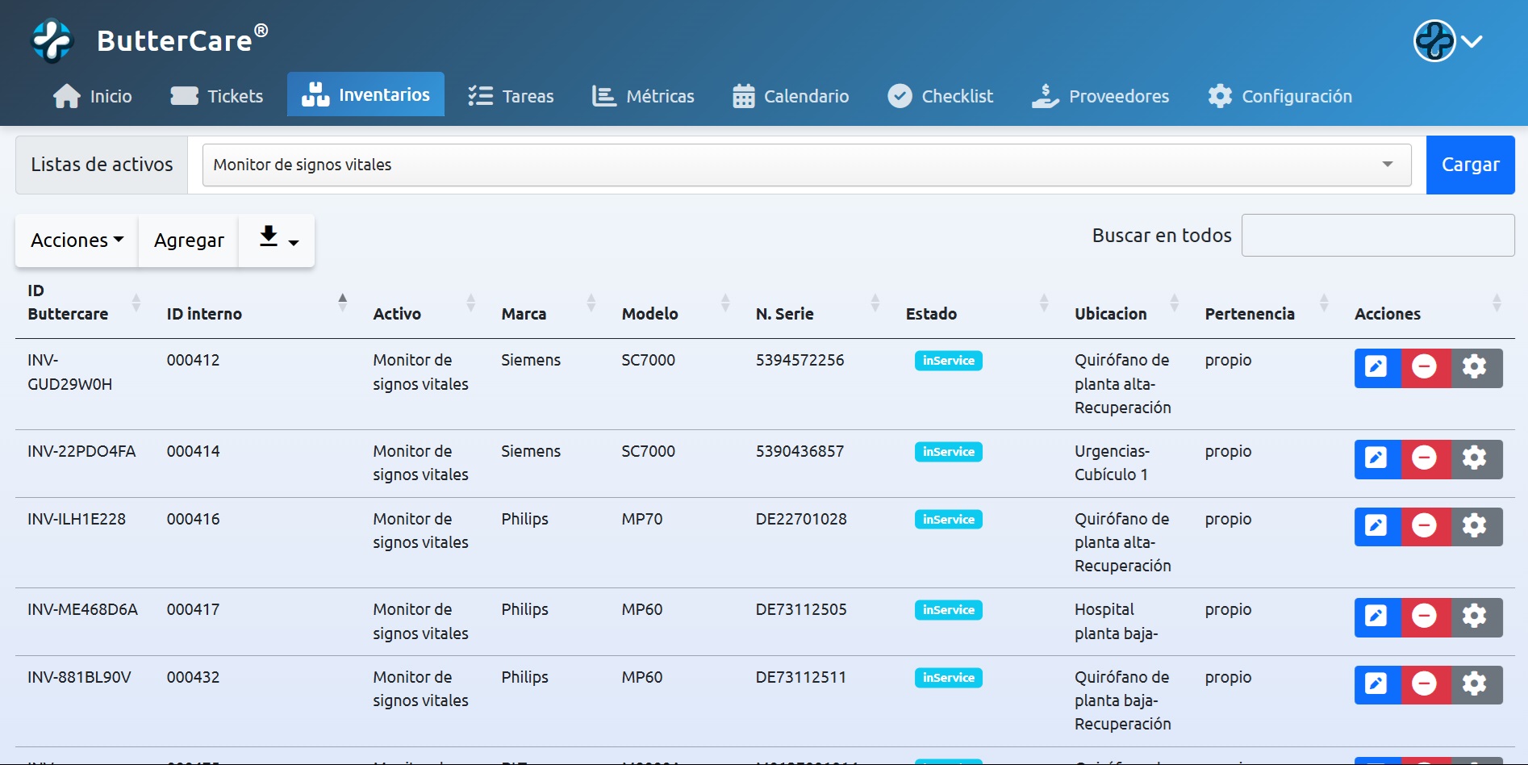1528x765 pixels.
Task: Expand the Acciones dropdown menu
Action: tap(75, 239)
